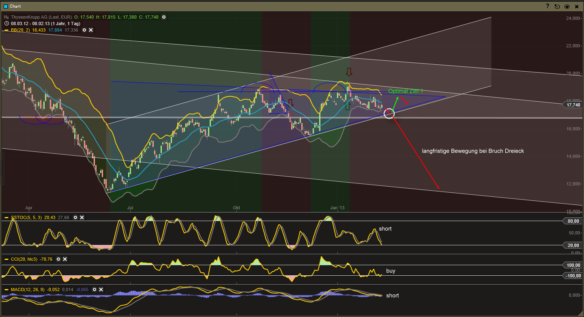
Task: Click the yellow SSTOC indicator color marker
Action: [6, 217]
